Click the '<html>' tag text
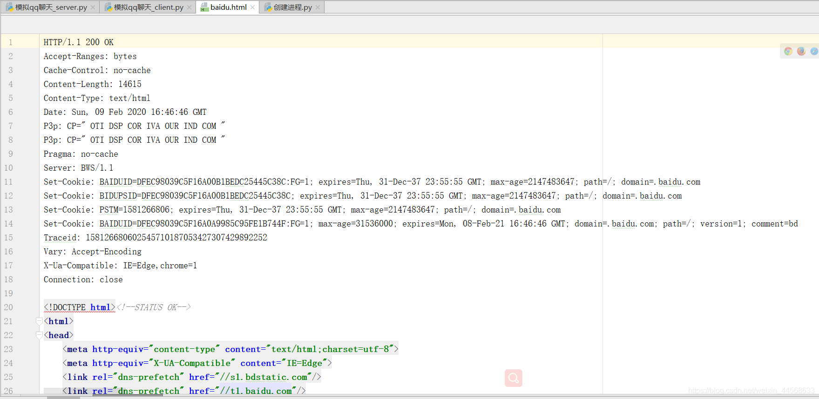This screenshot has height=399, width=819. 59,321
